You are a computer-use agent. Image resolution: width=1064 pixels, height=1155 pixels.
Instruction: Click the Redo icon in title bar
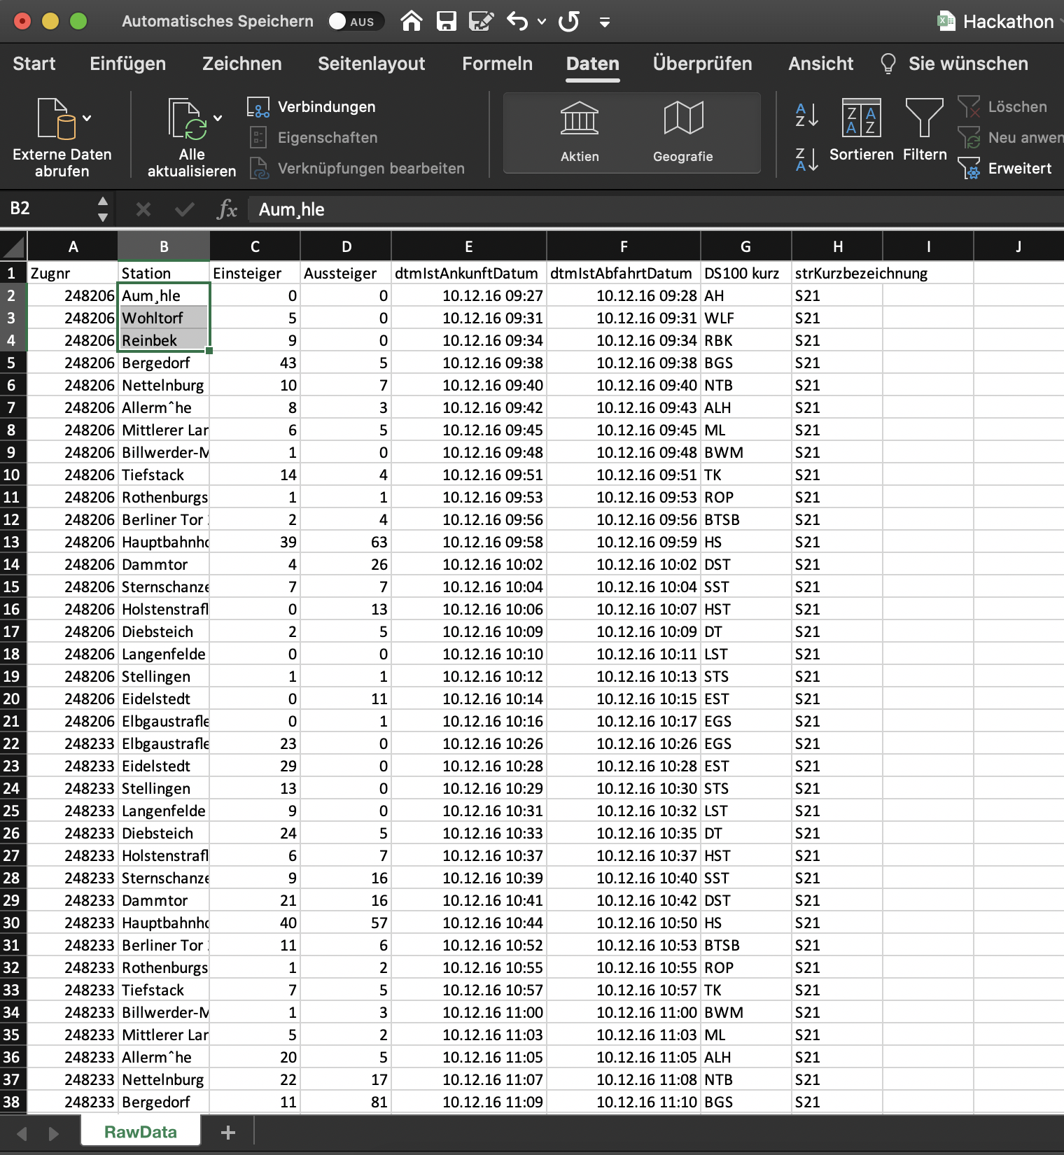(568, 22)
